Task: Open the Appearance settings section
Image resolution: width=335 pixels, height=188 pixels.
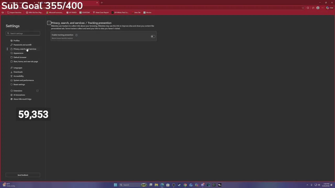Action: 18,53
